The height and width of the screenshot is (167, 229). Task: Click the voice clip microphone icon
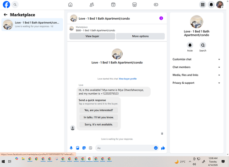[x=71, y=148]
